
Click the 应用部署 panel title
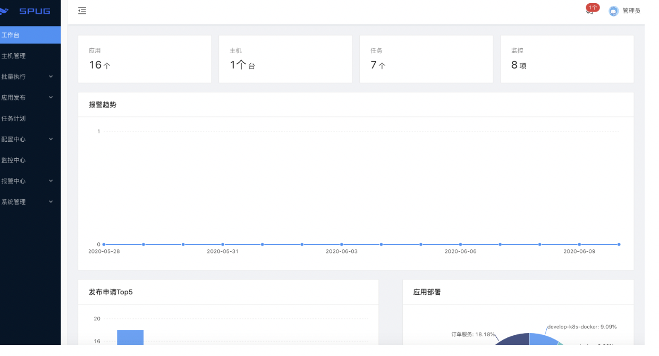tap(427, 292)
